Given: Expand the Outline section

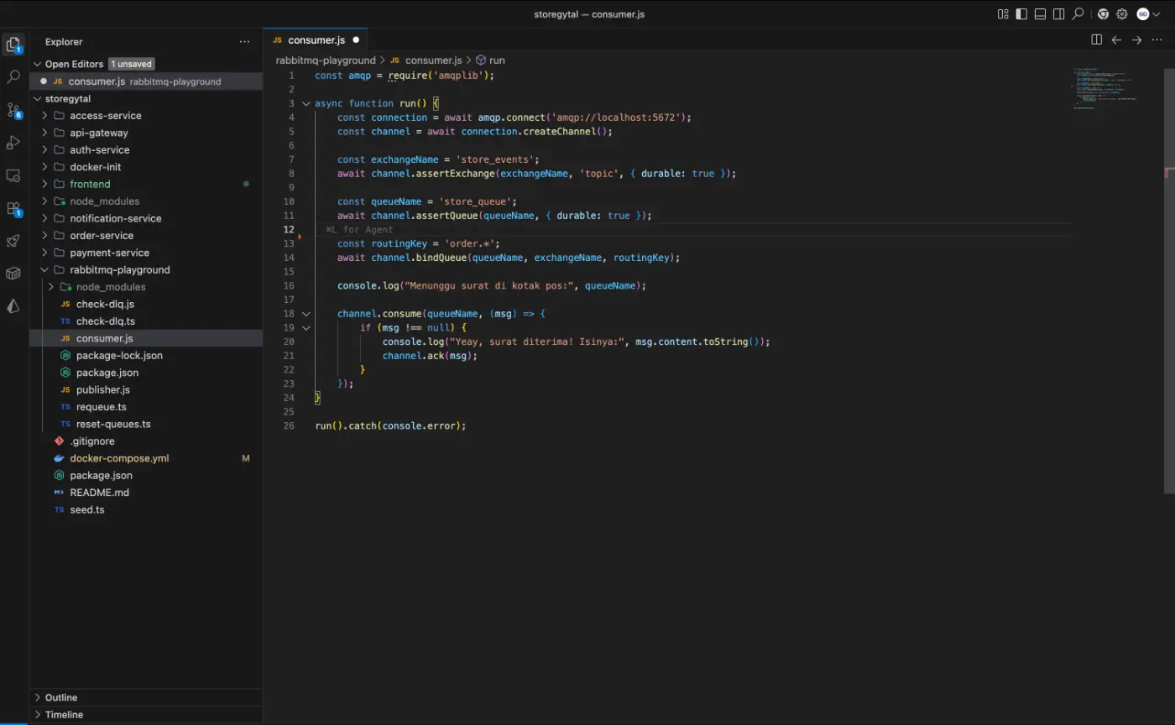Looking at the screenshot, I should (x=37, y=697).
